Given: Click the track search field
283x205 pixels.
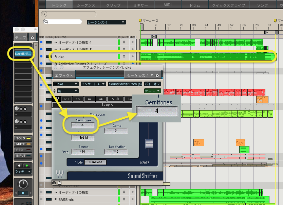Looking at the screenshot, I should pos(62,22).
